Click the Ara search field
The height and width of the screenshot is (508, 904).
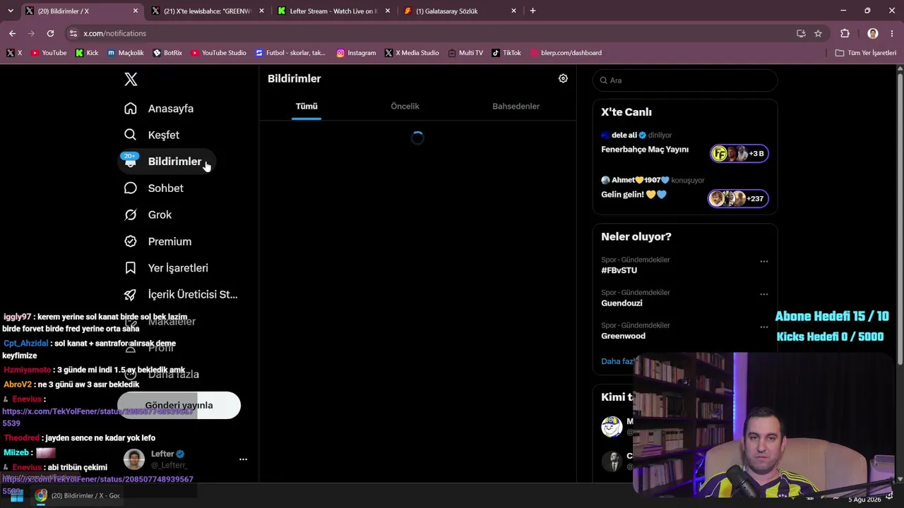(685, 80)
